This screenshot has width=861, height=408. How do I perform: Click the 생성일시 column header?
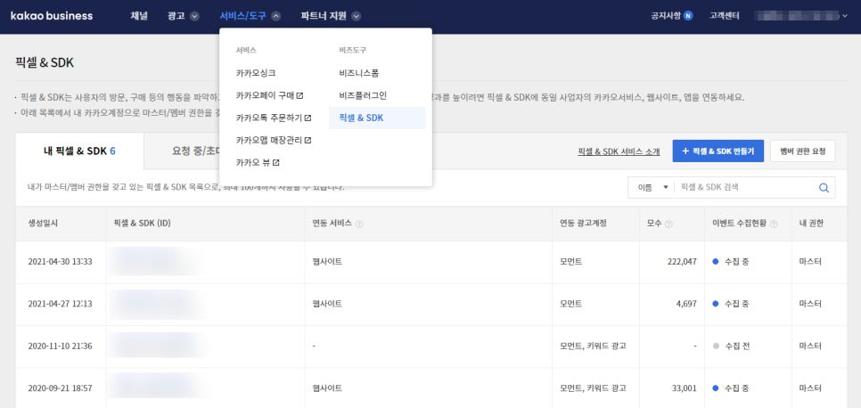42,224
